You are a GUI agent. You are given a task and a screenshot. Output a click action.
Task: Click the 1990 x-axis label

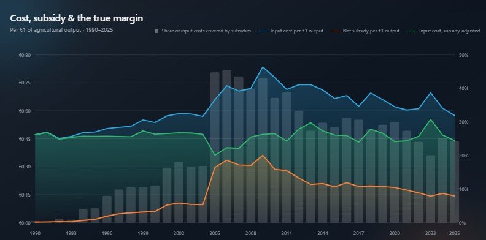pyautogui.click(x=35, y=233)
